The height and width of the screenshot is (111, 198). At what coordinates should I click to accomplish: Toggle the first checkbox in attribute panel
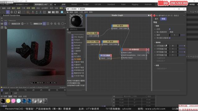click(x=170, y=29)
